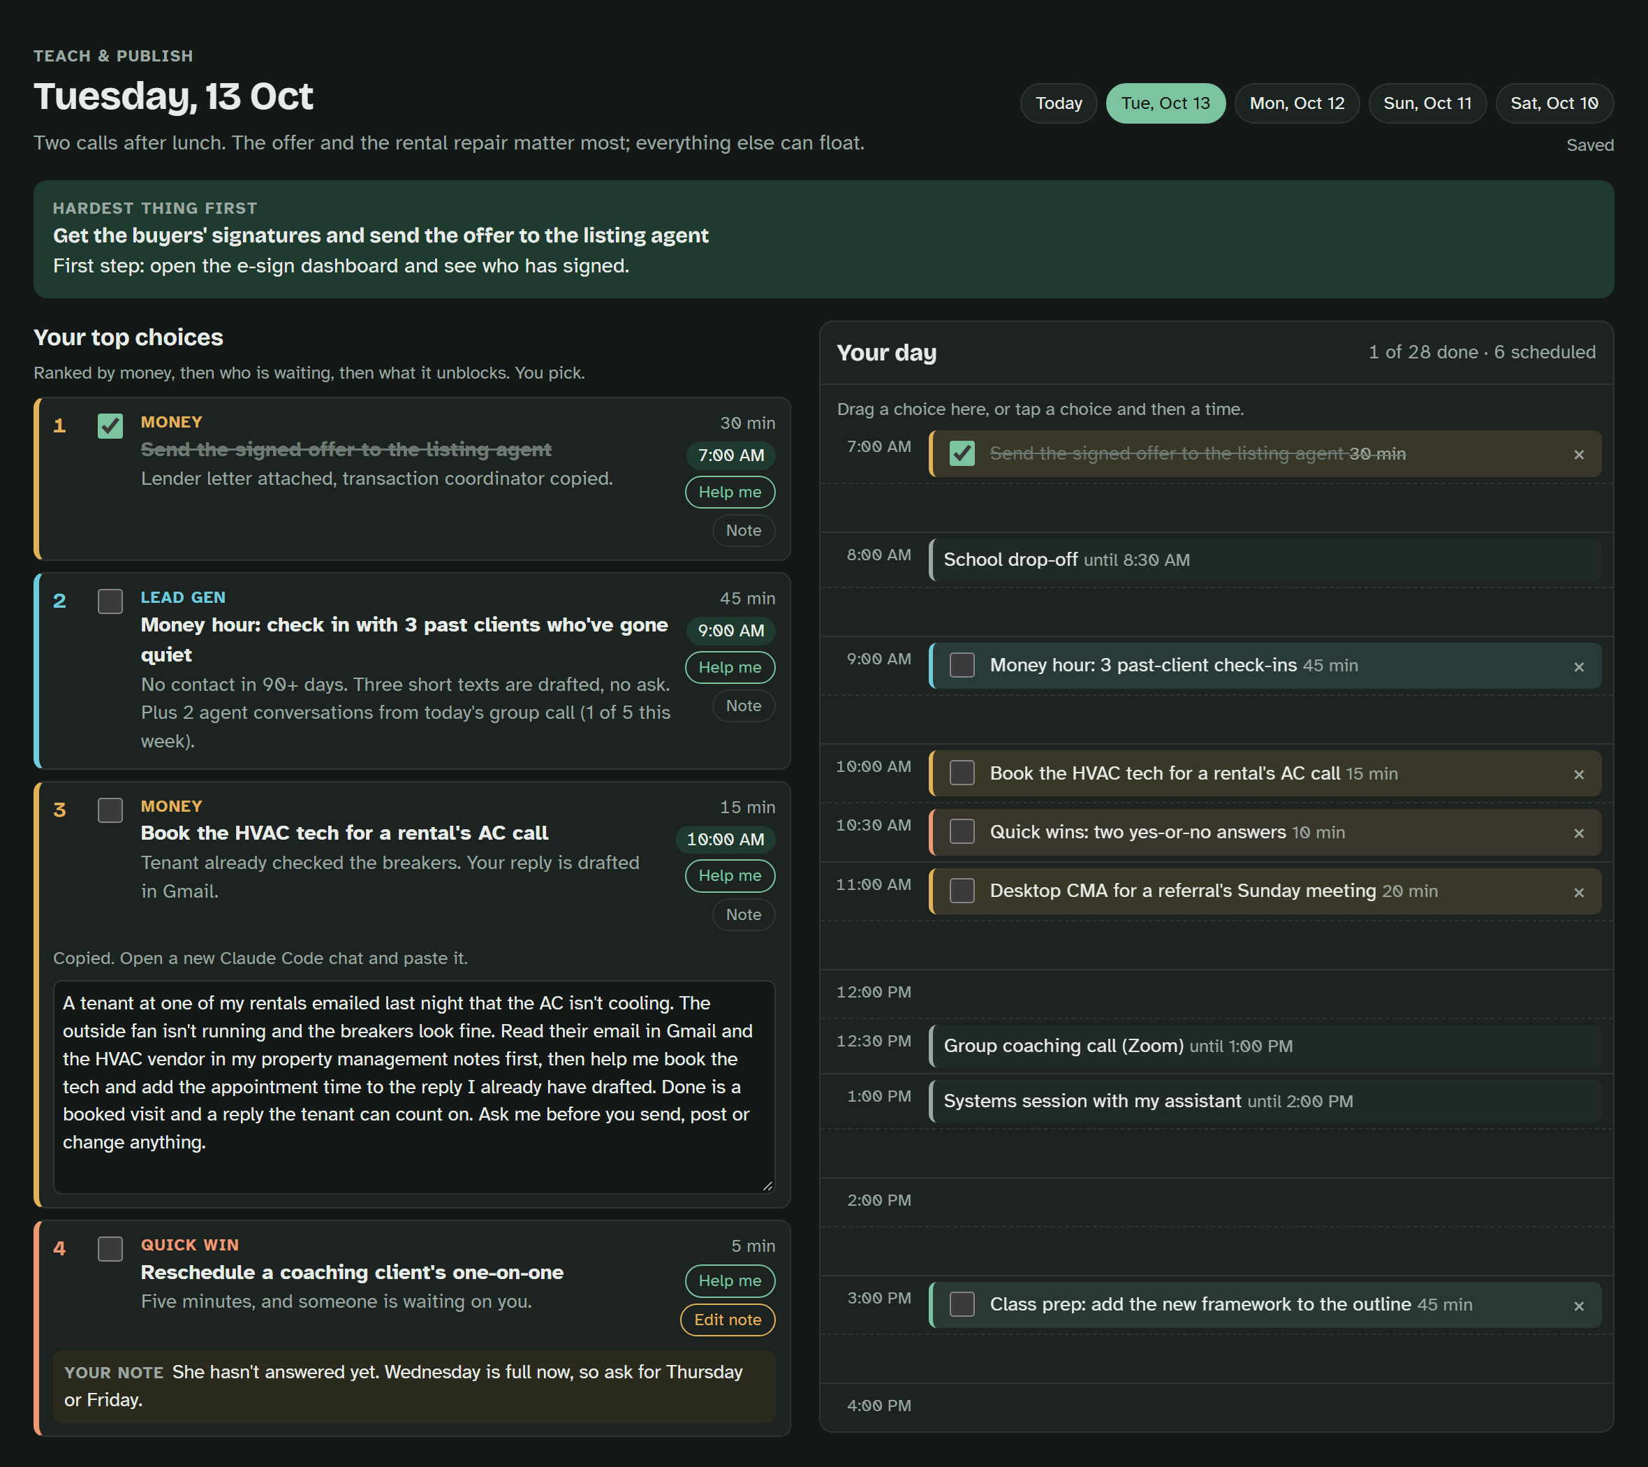Click the 7:00 AM time pill on choice 1

730,455
